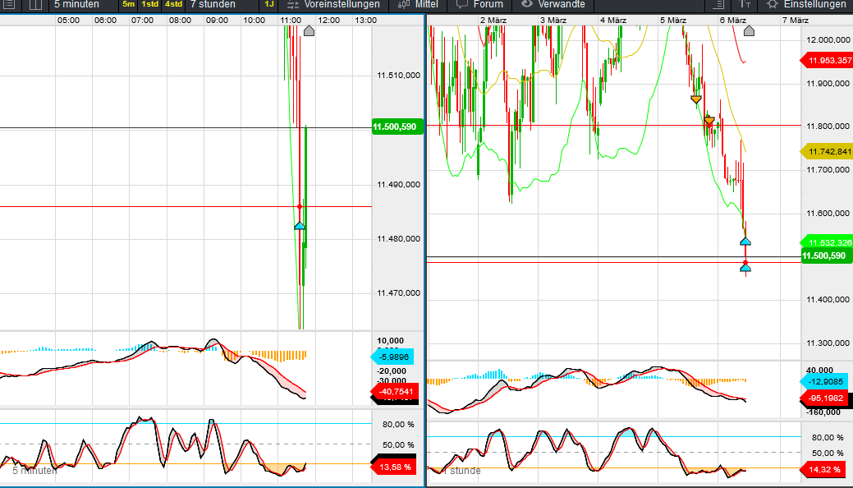
Task: Click the light green 11.532,326 price label
Action: point(827,243)
